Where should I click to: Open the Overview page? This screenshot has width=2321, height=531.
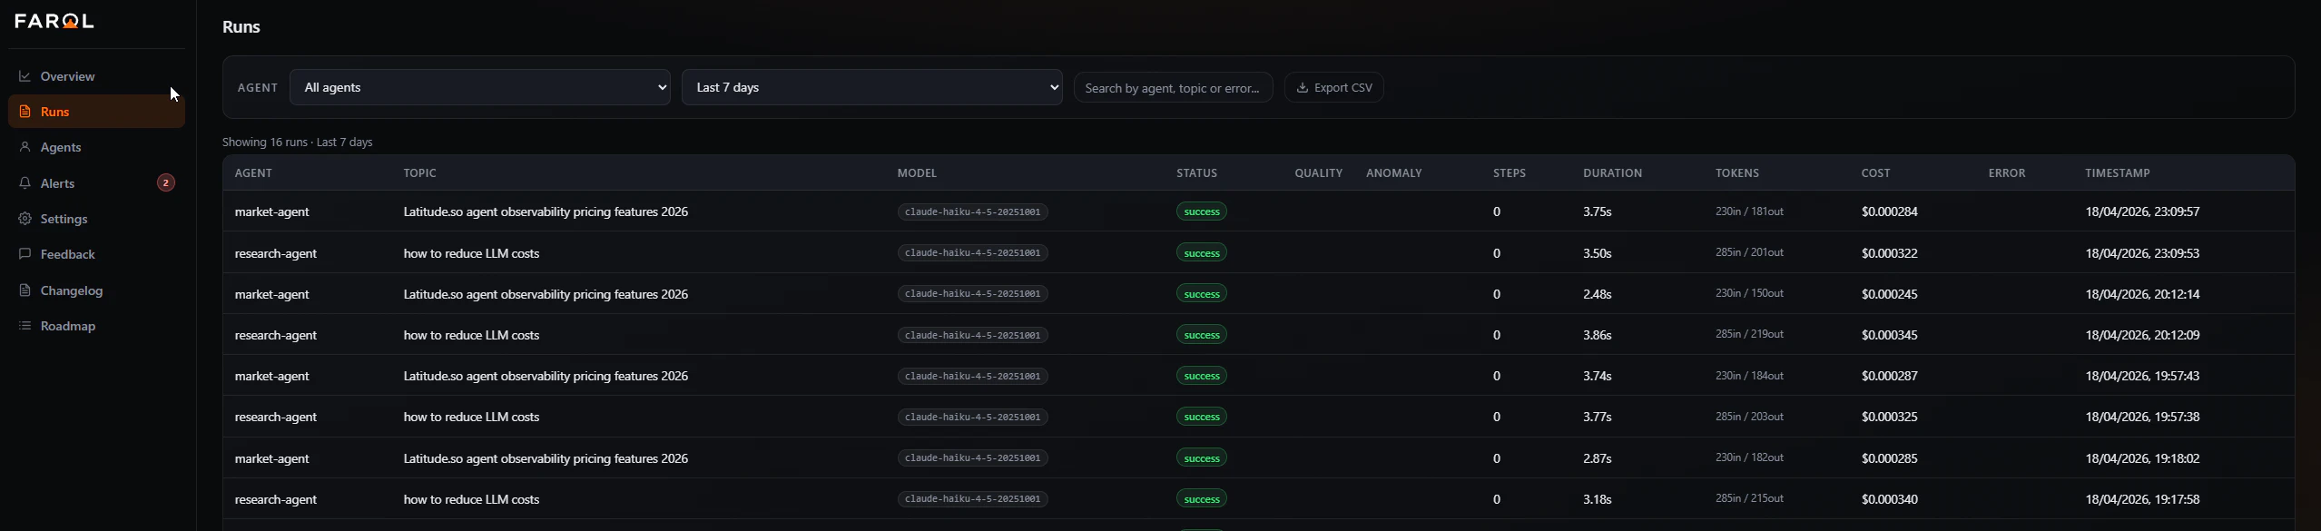pyautogui.click(x=96, y=76)
